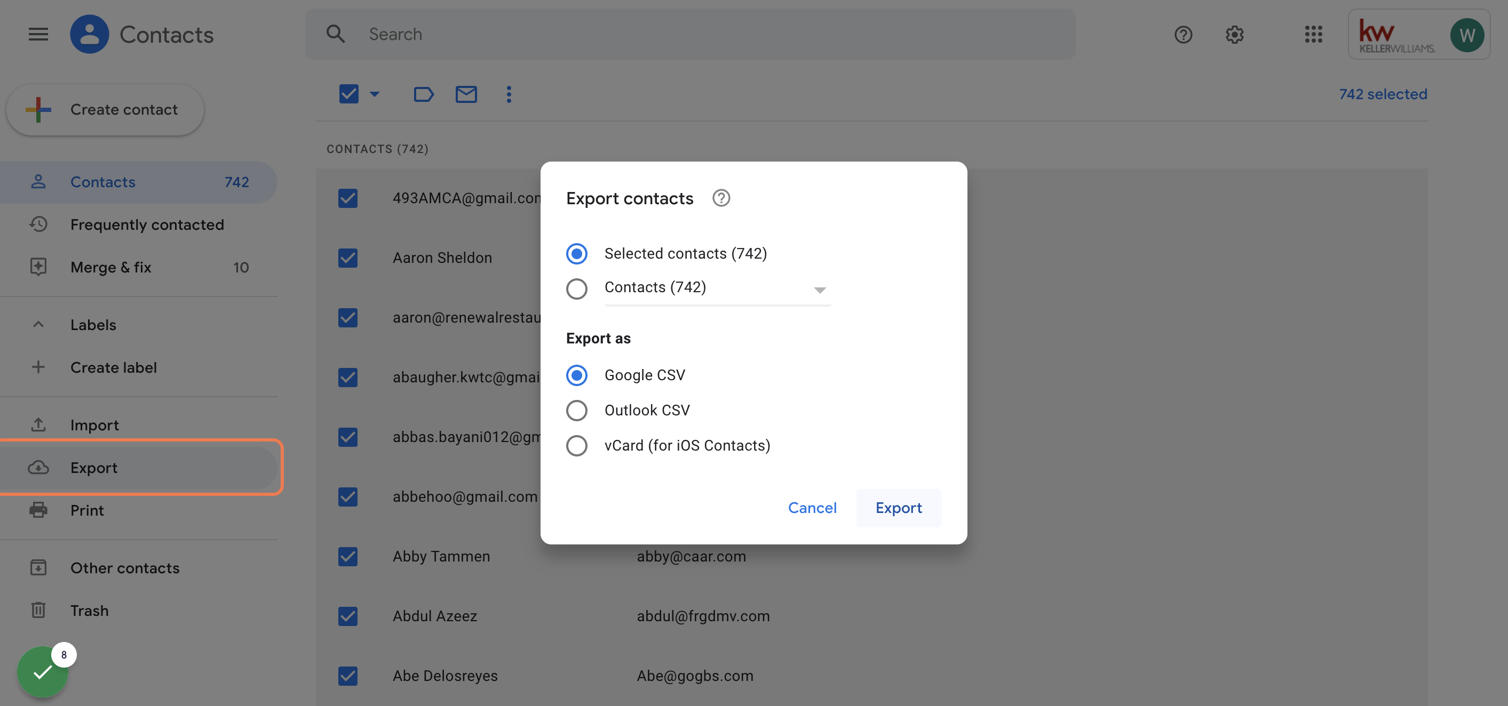Choose Google CSV export format
Screen dimensions: 1508x706
coord(577,375)
